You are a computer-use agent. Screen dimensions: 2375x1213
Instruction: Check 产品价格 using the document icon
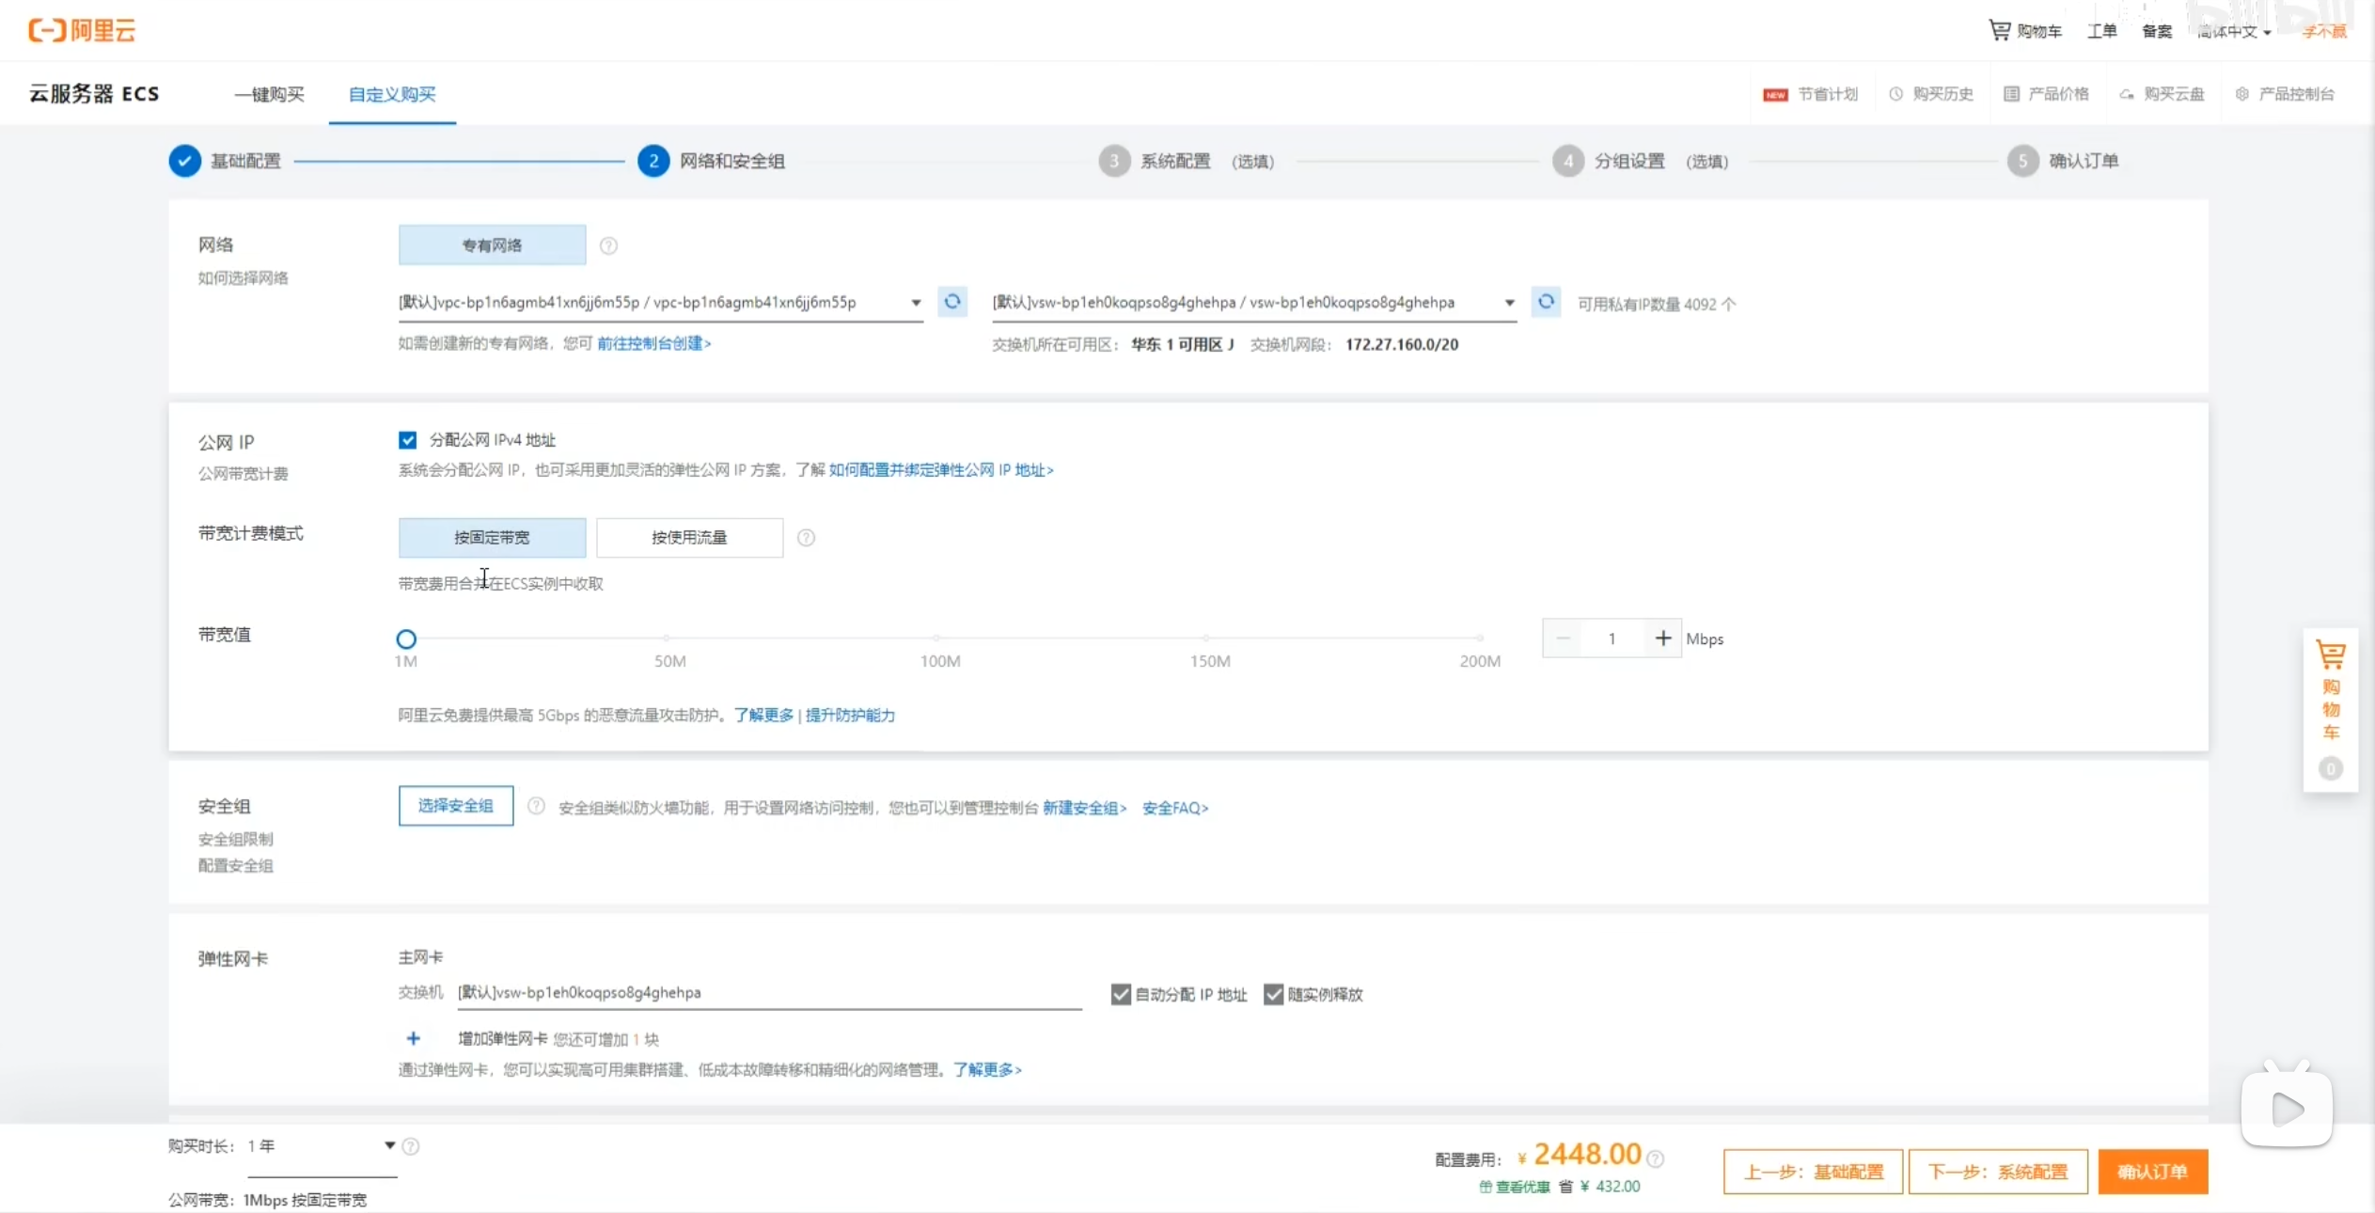pyautogui.click(x=2045, y=93)
